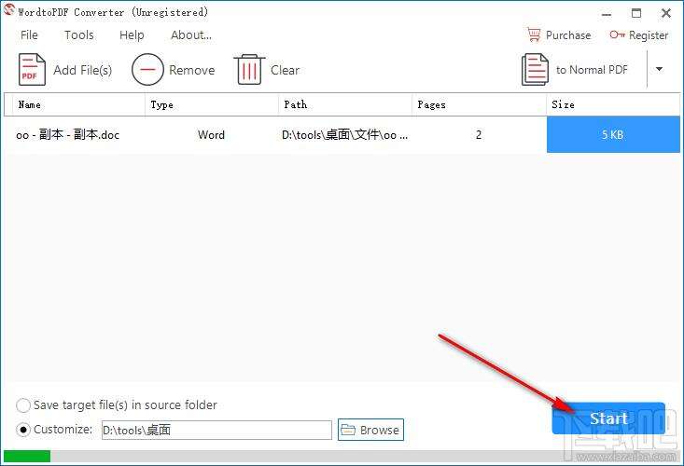Expand the output mode dropdown arrow

[x=660, y=69]
